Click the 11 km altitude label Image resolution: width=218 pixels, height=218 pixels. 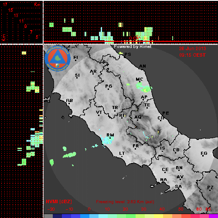tap(21, 21)
